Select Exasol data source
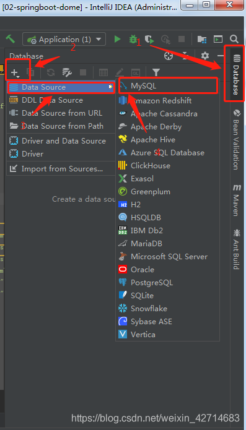The height and width of the screenshot is (430, 246). [168, 179]
